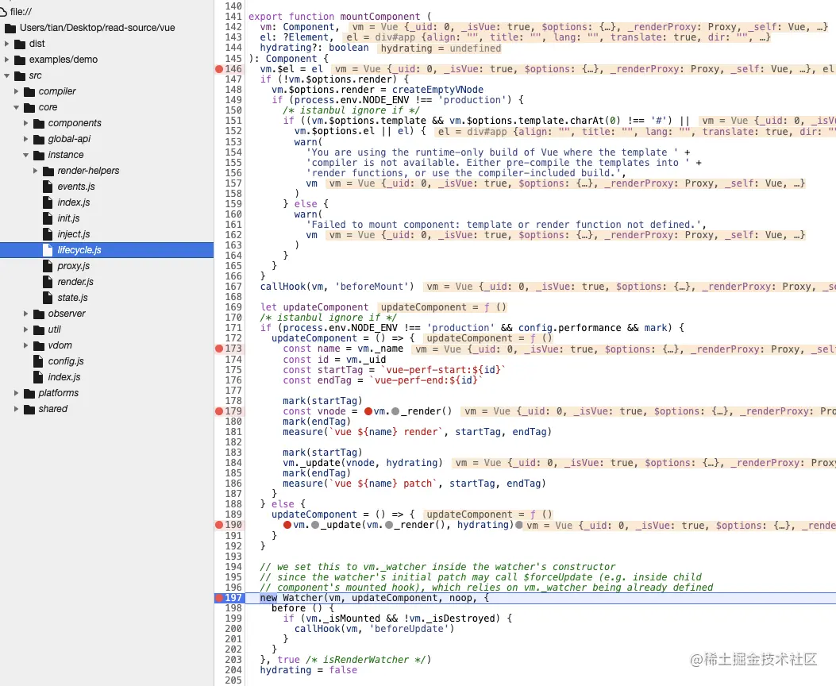
Task: Expand the platforms folder arrow
Action: pyautogui.click(x=17, y=393)
